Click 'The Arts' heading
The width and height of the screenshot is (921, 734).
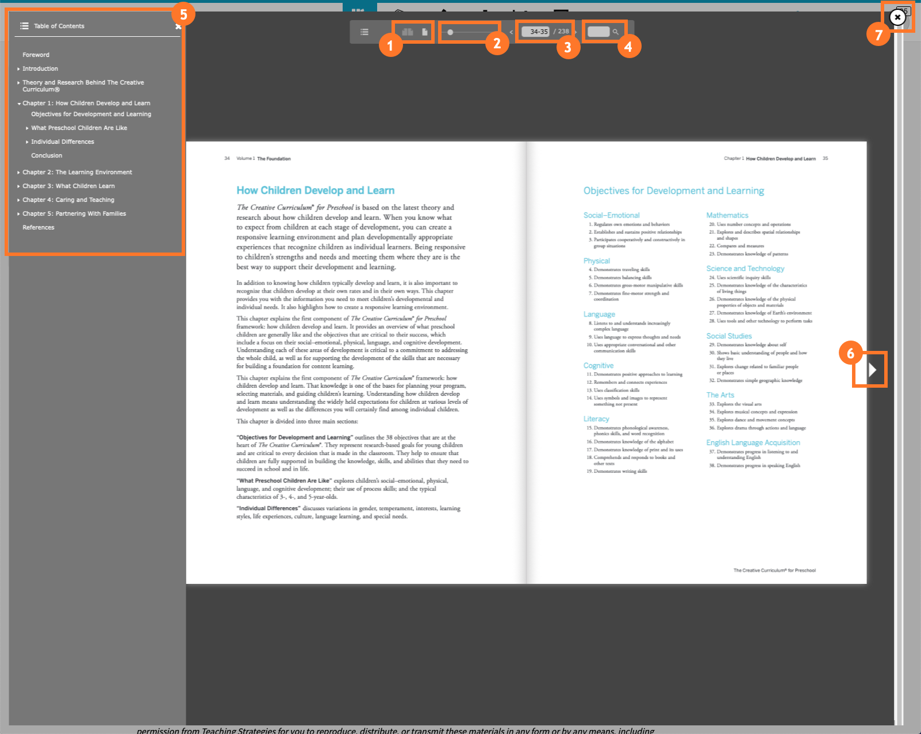[720, 395]
